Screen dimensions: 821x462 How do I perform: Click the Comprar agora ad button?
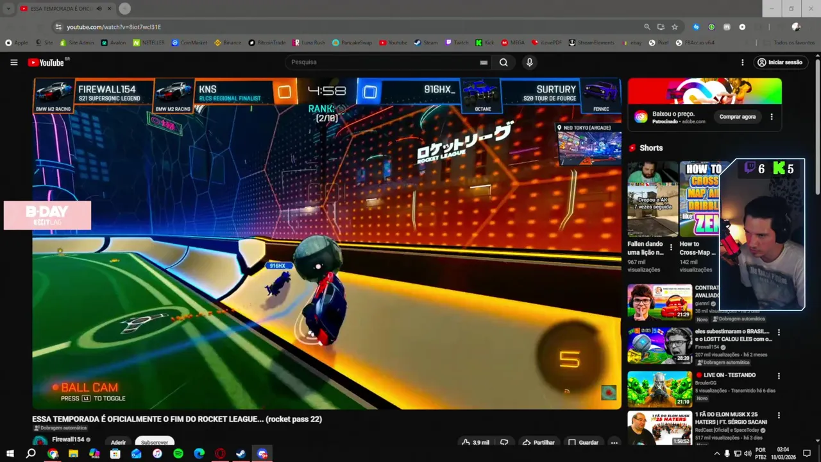pos(738,117)
